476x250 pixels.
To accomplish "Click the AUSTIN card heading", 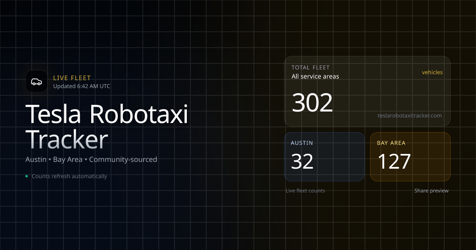I will 301,143.
